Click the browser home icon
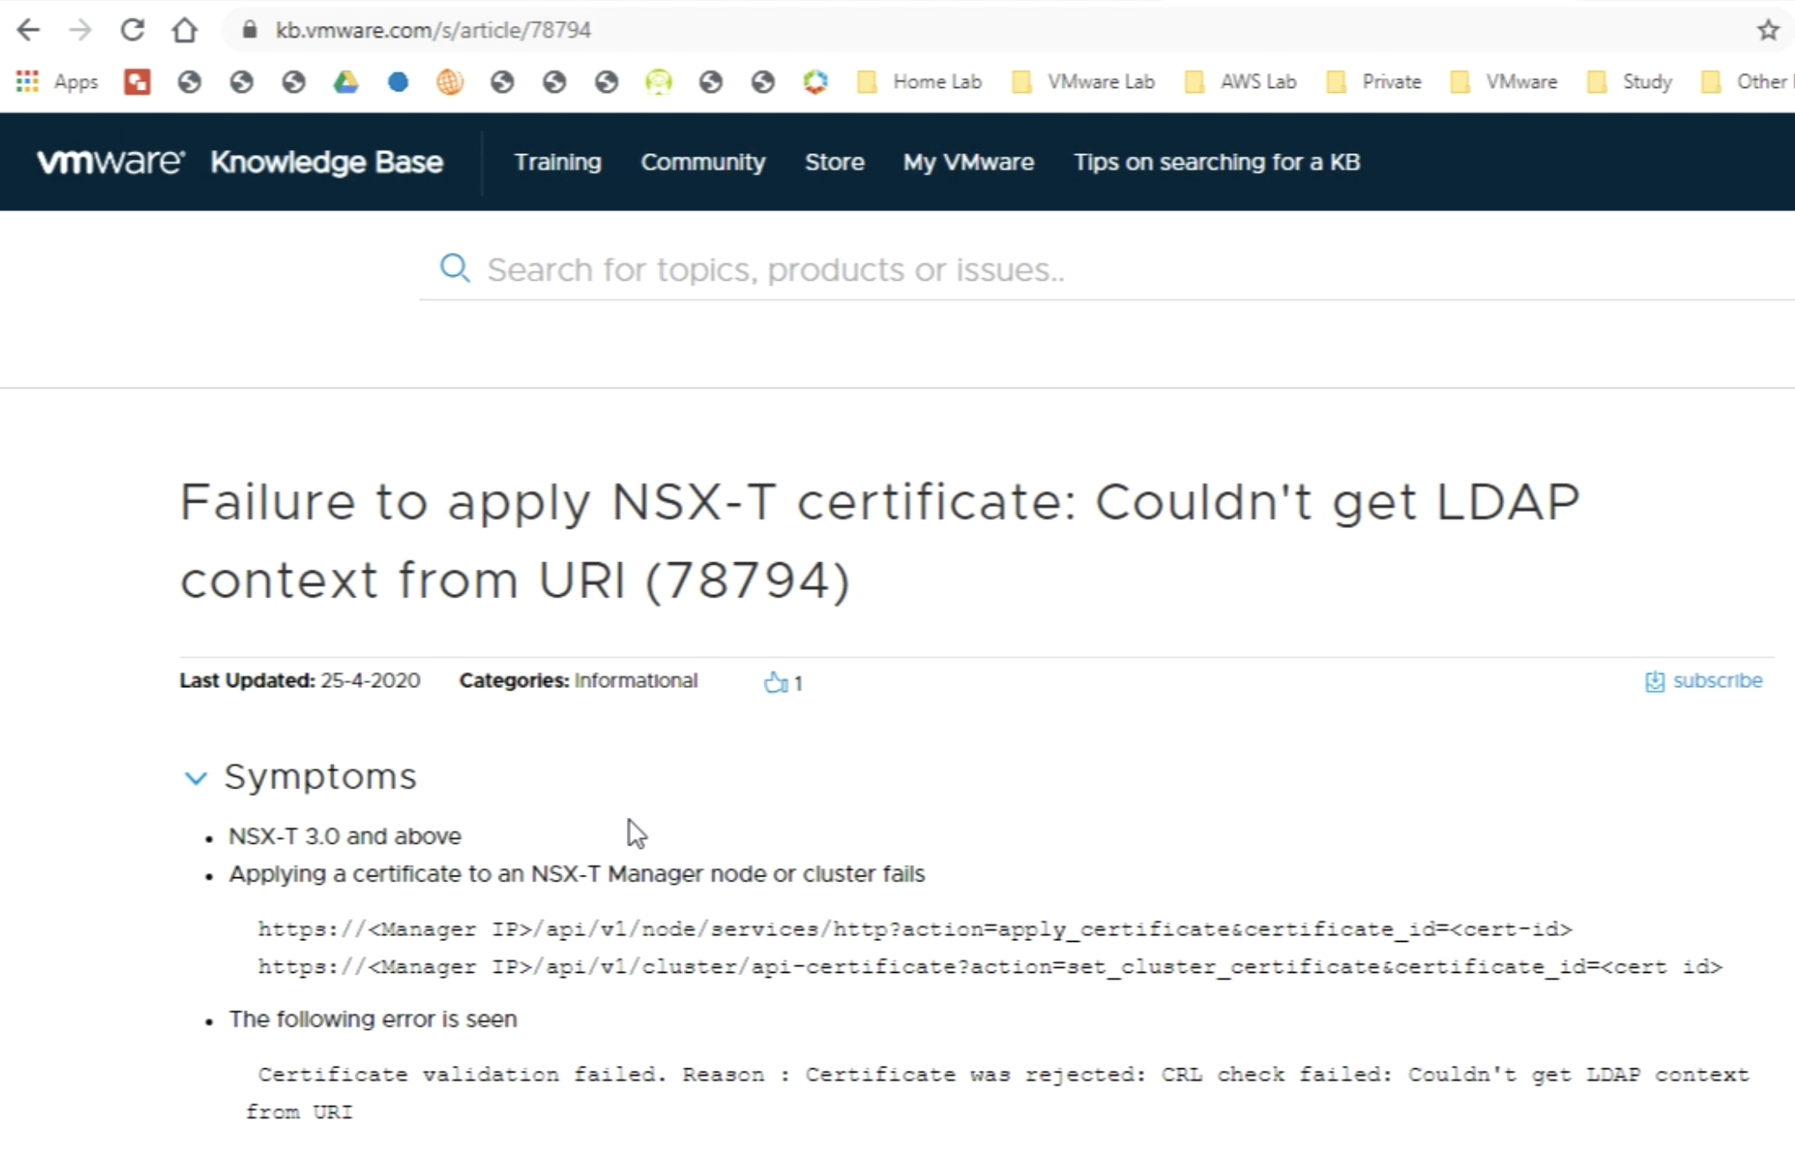The image size is (1795, 1158). pos(184,30)
